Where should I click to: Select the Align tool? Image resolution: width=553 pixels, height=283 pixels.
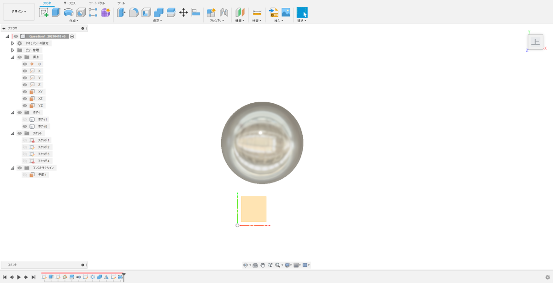(x=195, y=12)
